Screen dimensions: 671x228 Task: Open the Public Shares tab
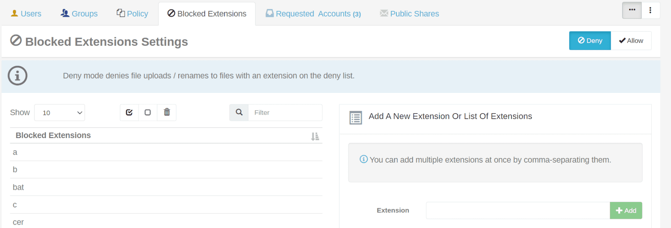coord(409,14)
